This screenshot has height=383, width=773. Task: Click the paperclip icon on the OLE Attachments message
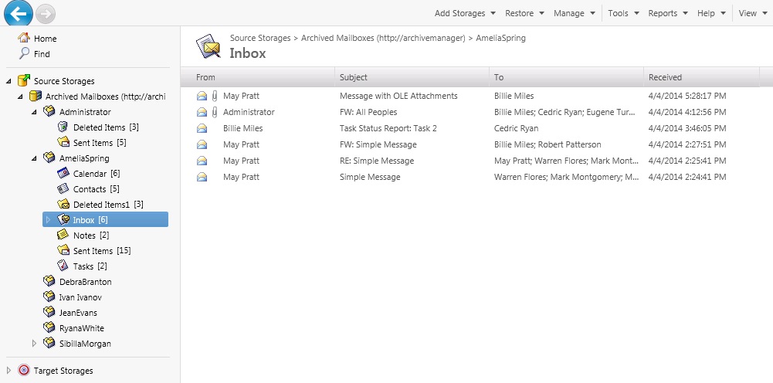215,96
